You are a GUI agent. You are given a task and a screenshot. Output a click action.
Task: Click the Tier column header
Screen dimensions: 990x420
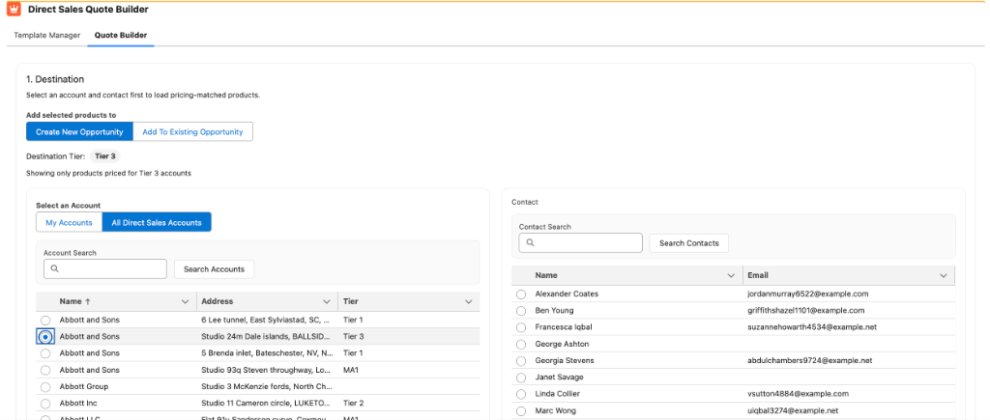[409, 302]
